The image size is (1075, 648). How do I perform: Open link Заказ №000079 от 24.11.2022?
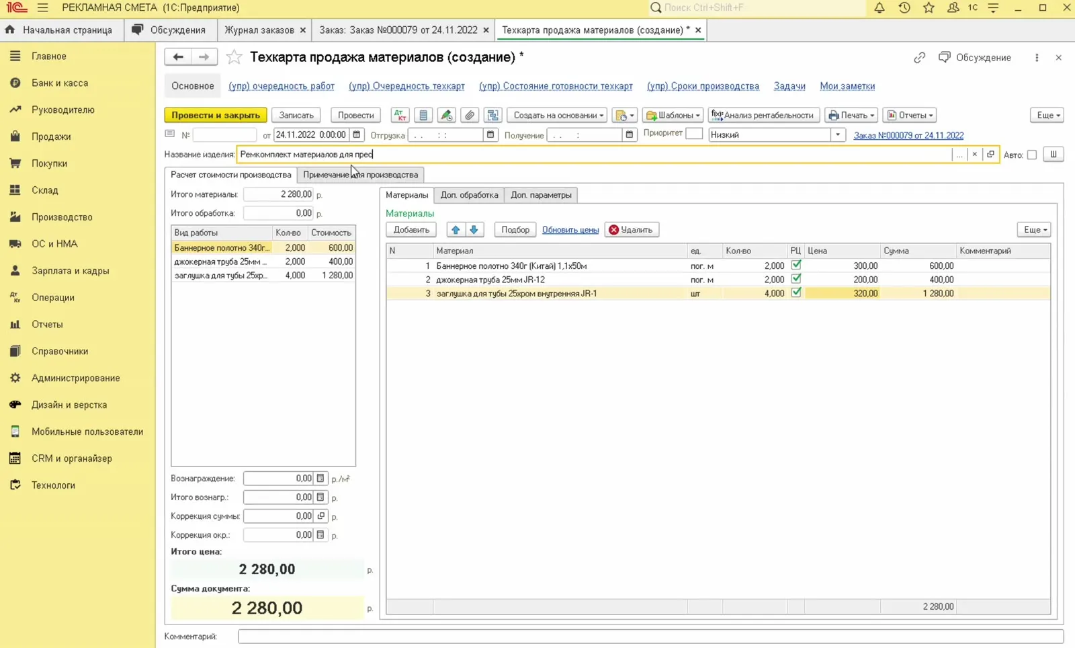click(908, 135)
